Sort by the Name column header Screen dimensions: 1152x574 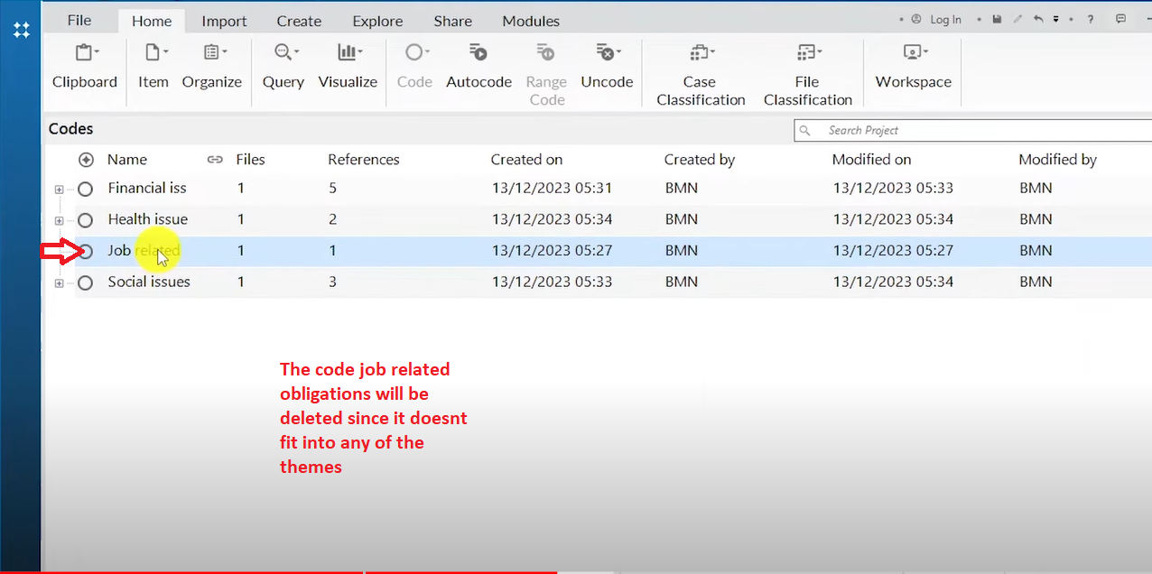127,160
